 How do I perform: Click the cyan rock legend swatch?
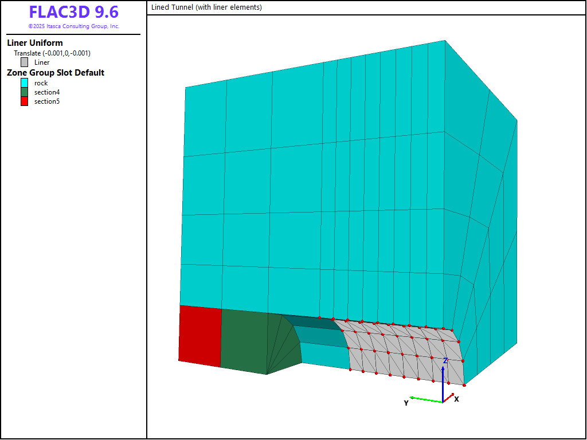coord(24,83)
